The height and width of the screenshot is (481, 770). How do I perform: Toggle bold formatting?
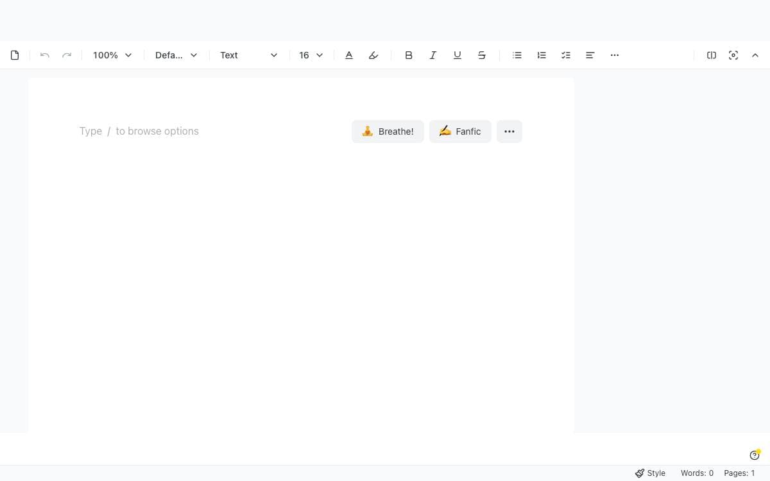(409, 55)
